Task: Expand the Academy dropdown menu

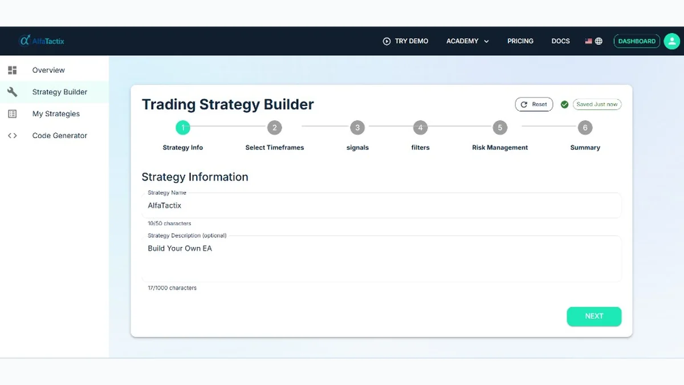Action: point(467,41)
